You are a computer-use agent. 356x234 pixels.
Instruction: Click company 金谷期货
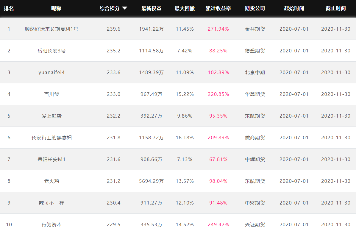[x=255, y=29]
